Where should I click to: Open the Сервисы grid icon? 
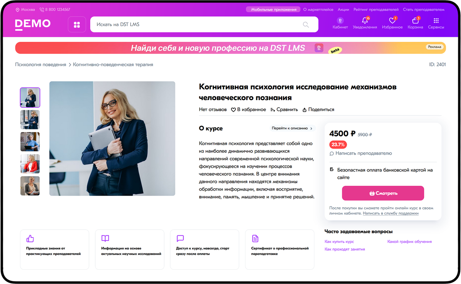(436, 20)
